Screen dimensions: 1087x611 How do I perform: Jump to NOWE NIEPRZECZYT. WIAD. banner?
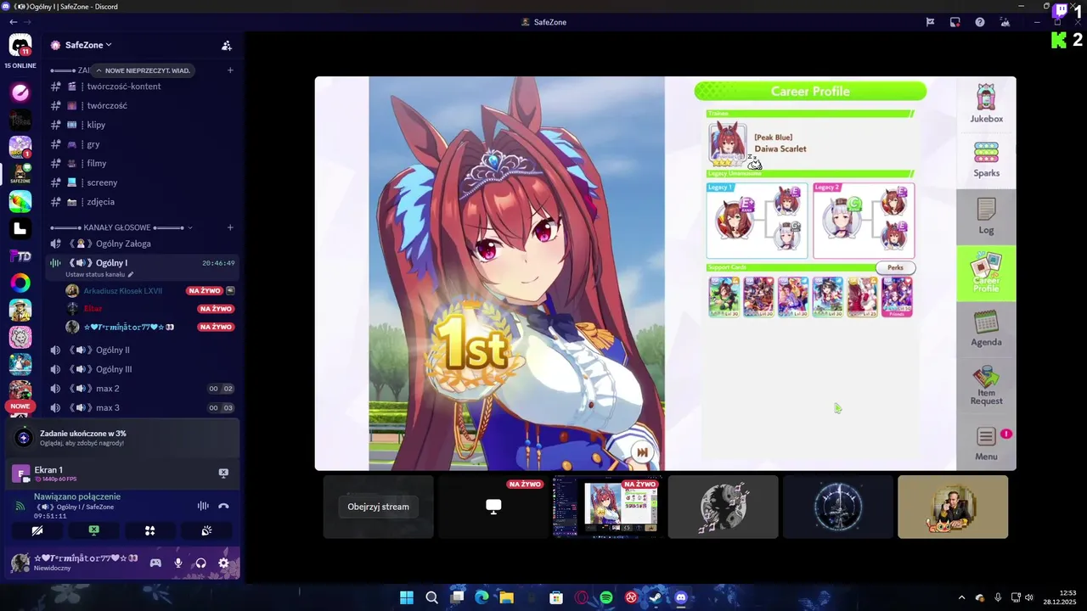pos(142,70)
